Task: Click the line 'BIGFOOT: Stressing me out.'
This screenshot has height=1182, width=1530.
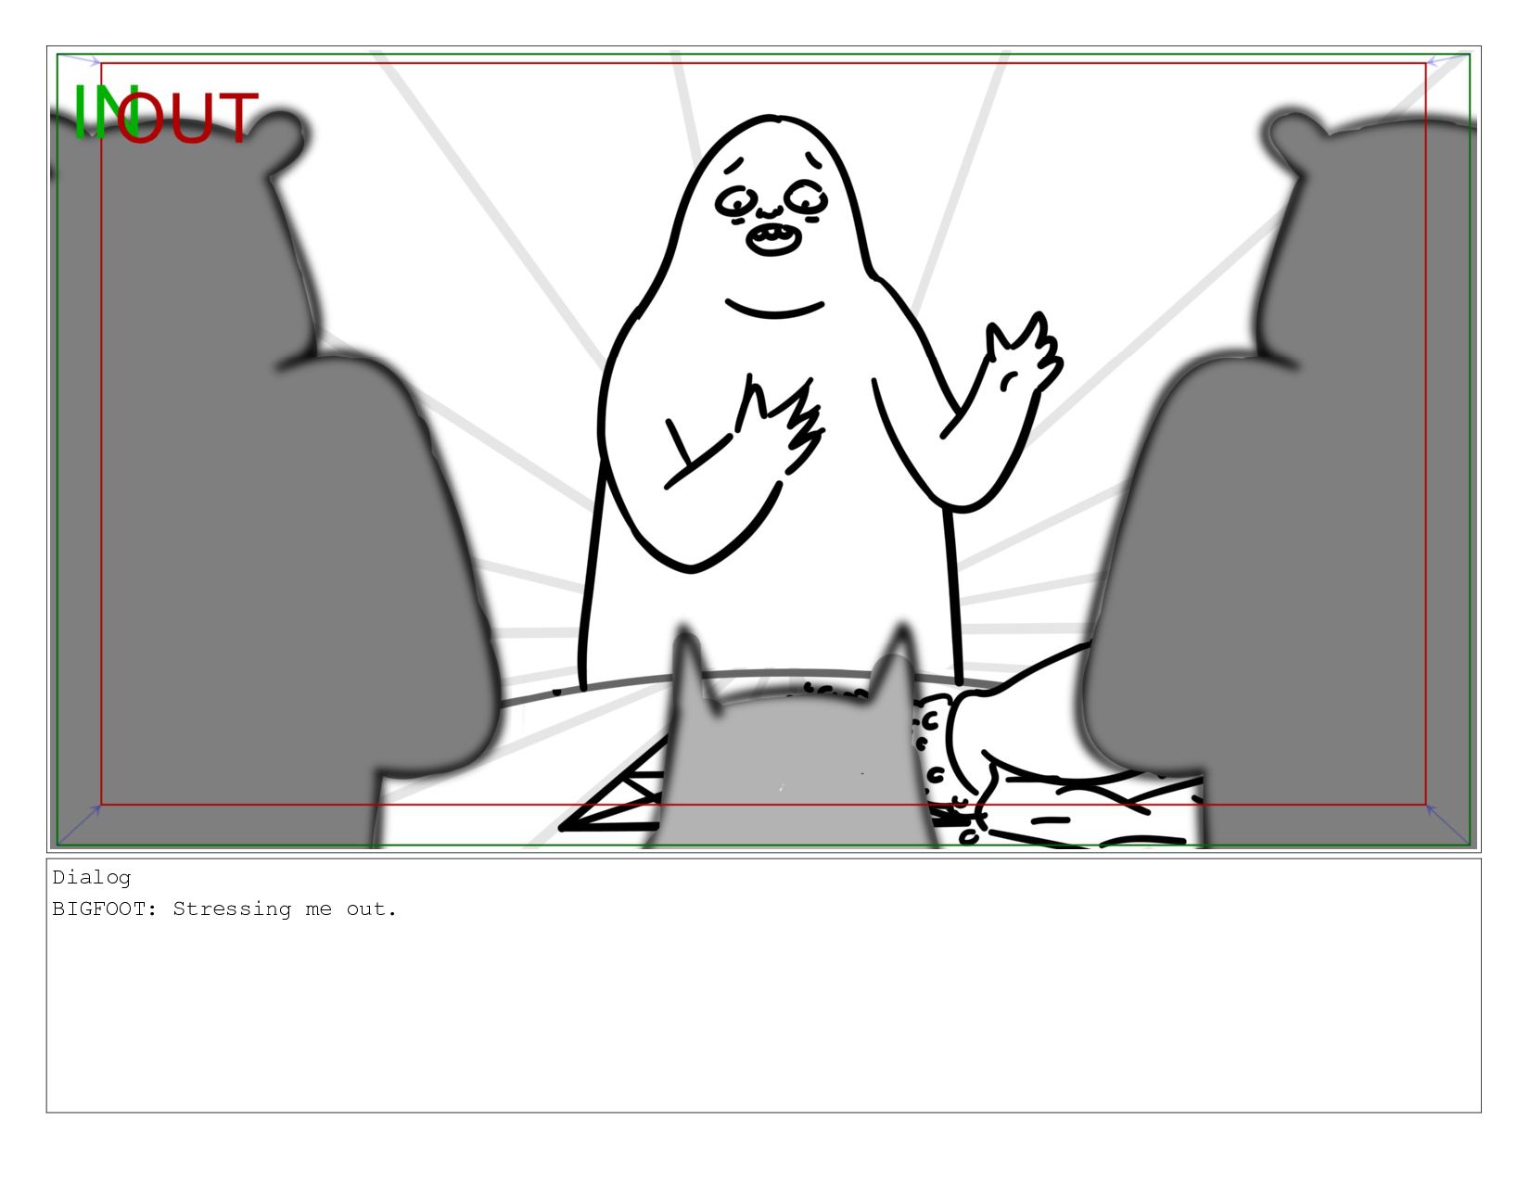Action: coord(224,909)
